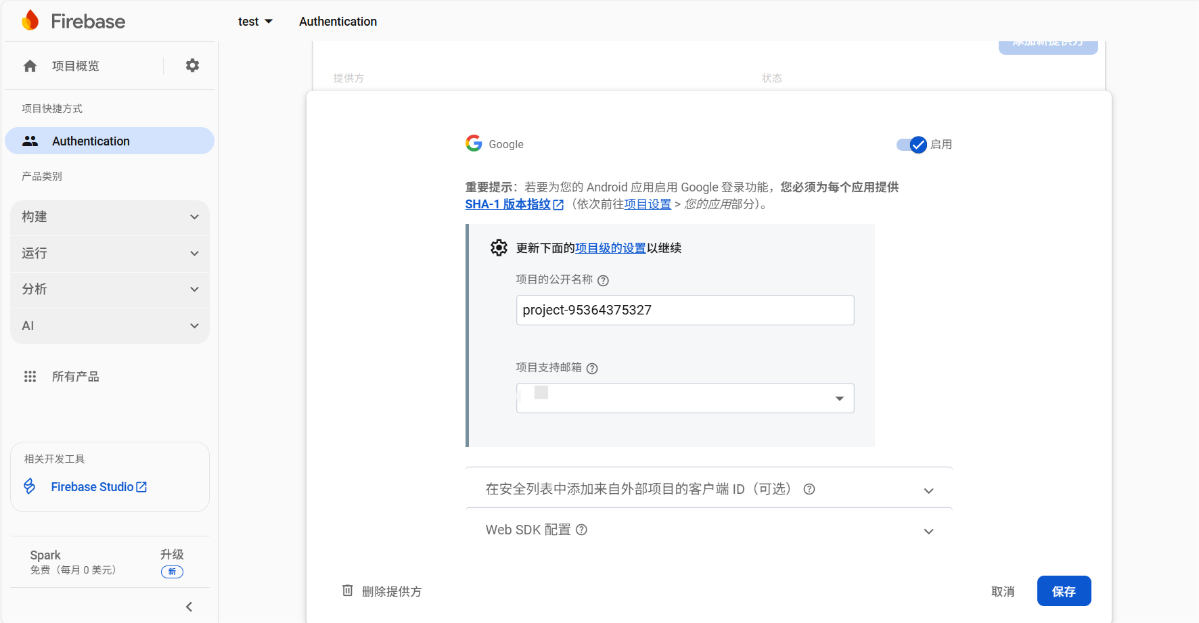Disable the Google 启用 toggle
The height and width of the screenshot is (623, 1199).
pyautogui.click(x=911, y=144)
